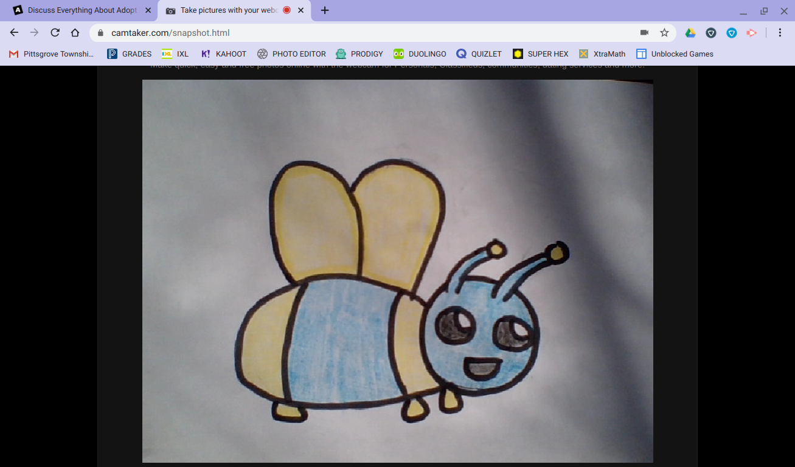Open the Pittsgrove Township Gmail bookmark
This screenshot has height=467, width=795.
52,54
